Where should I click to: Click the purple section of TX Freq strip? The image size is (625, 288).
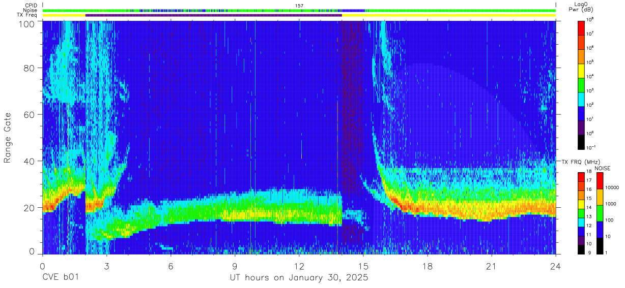[213, 15]
